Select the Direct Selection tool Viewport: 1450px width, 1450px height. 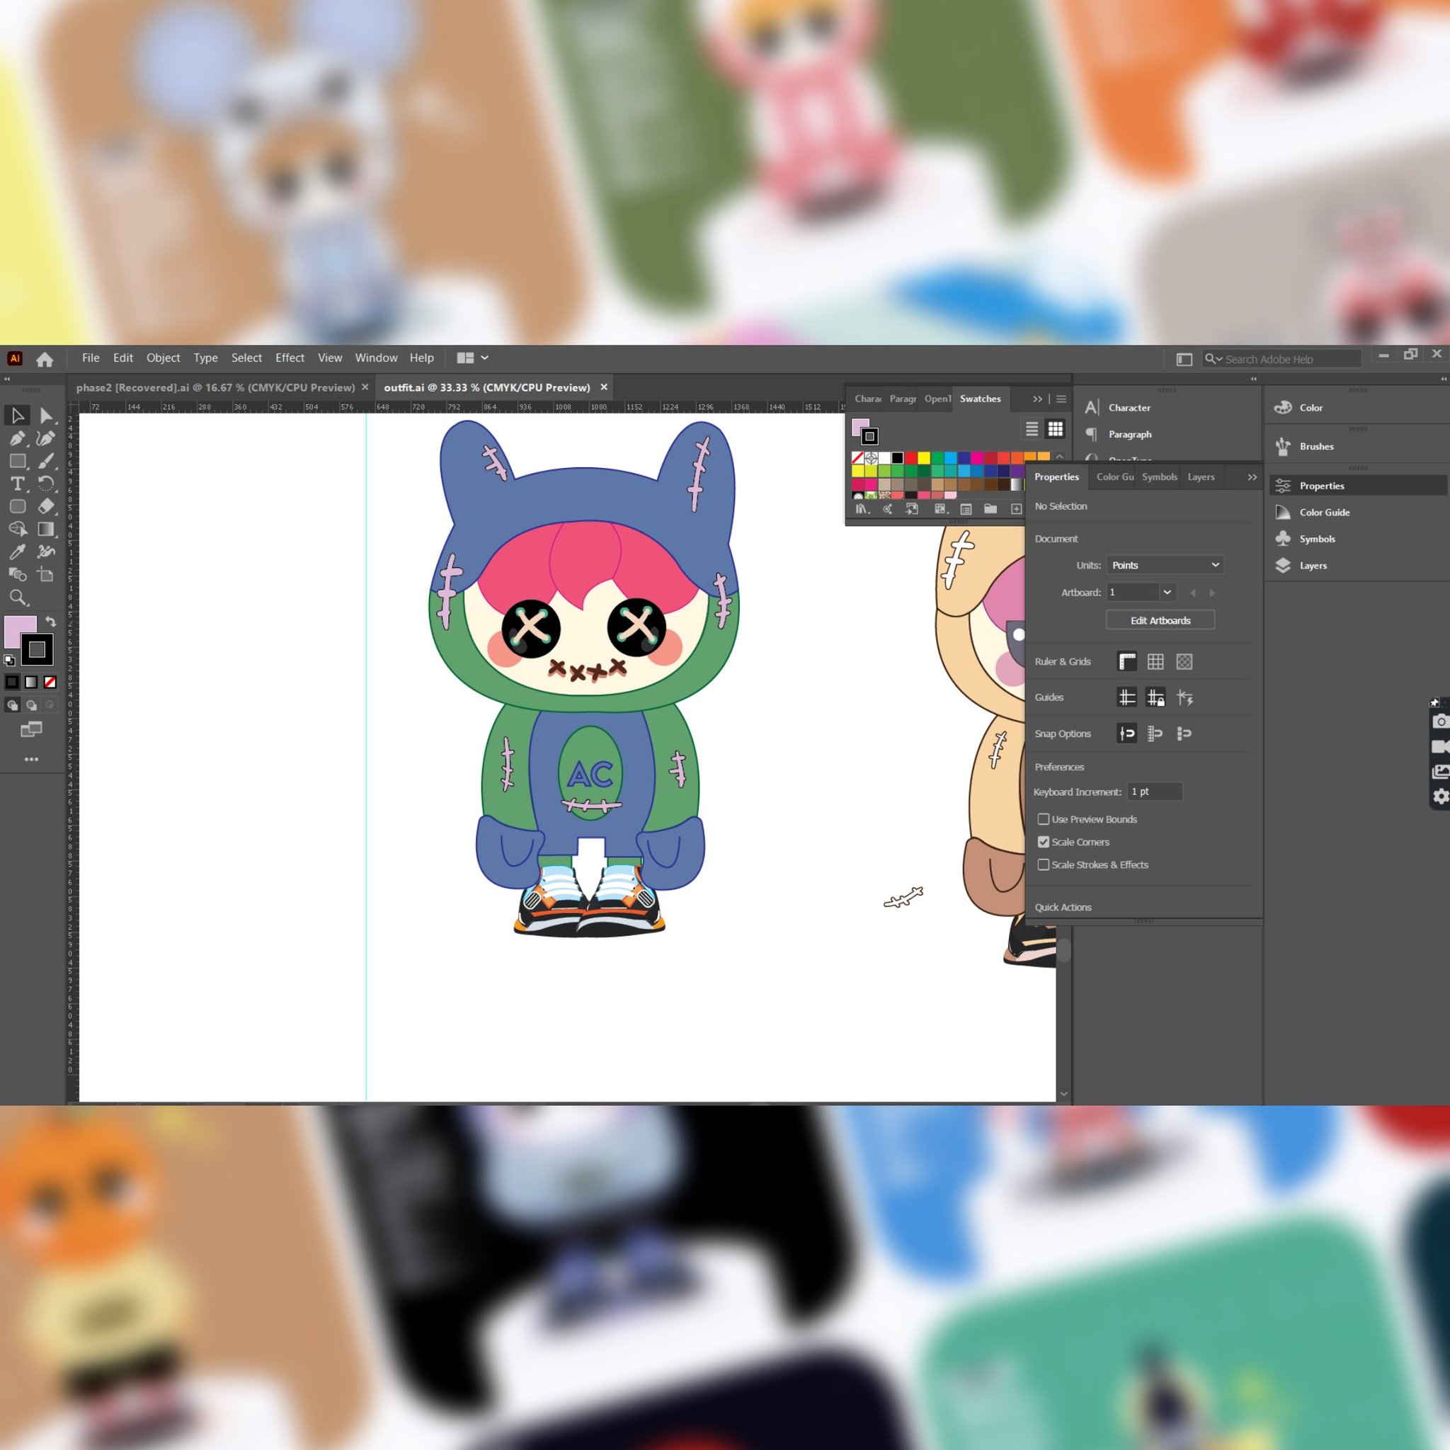[46, 416]
